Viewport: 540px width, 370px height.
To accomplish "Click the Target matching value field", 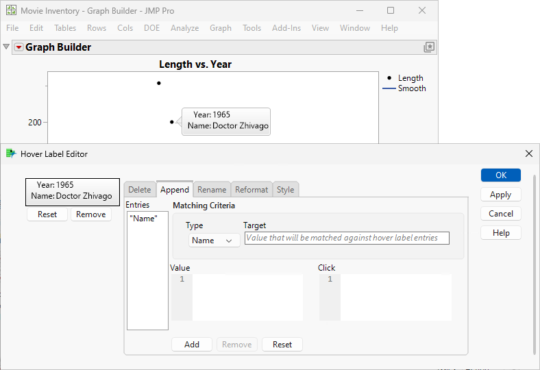I will click(347, 238).
